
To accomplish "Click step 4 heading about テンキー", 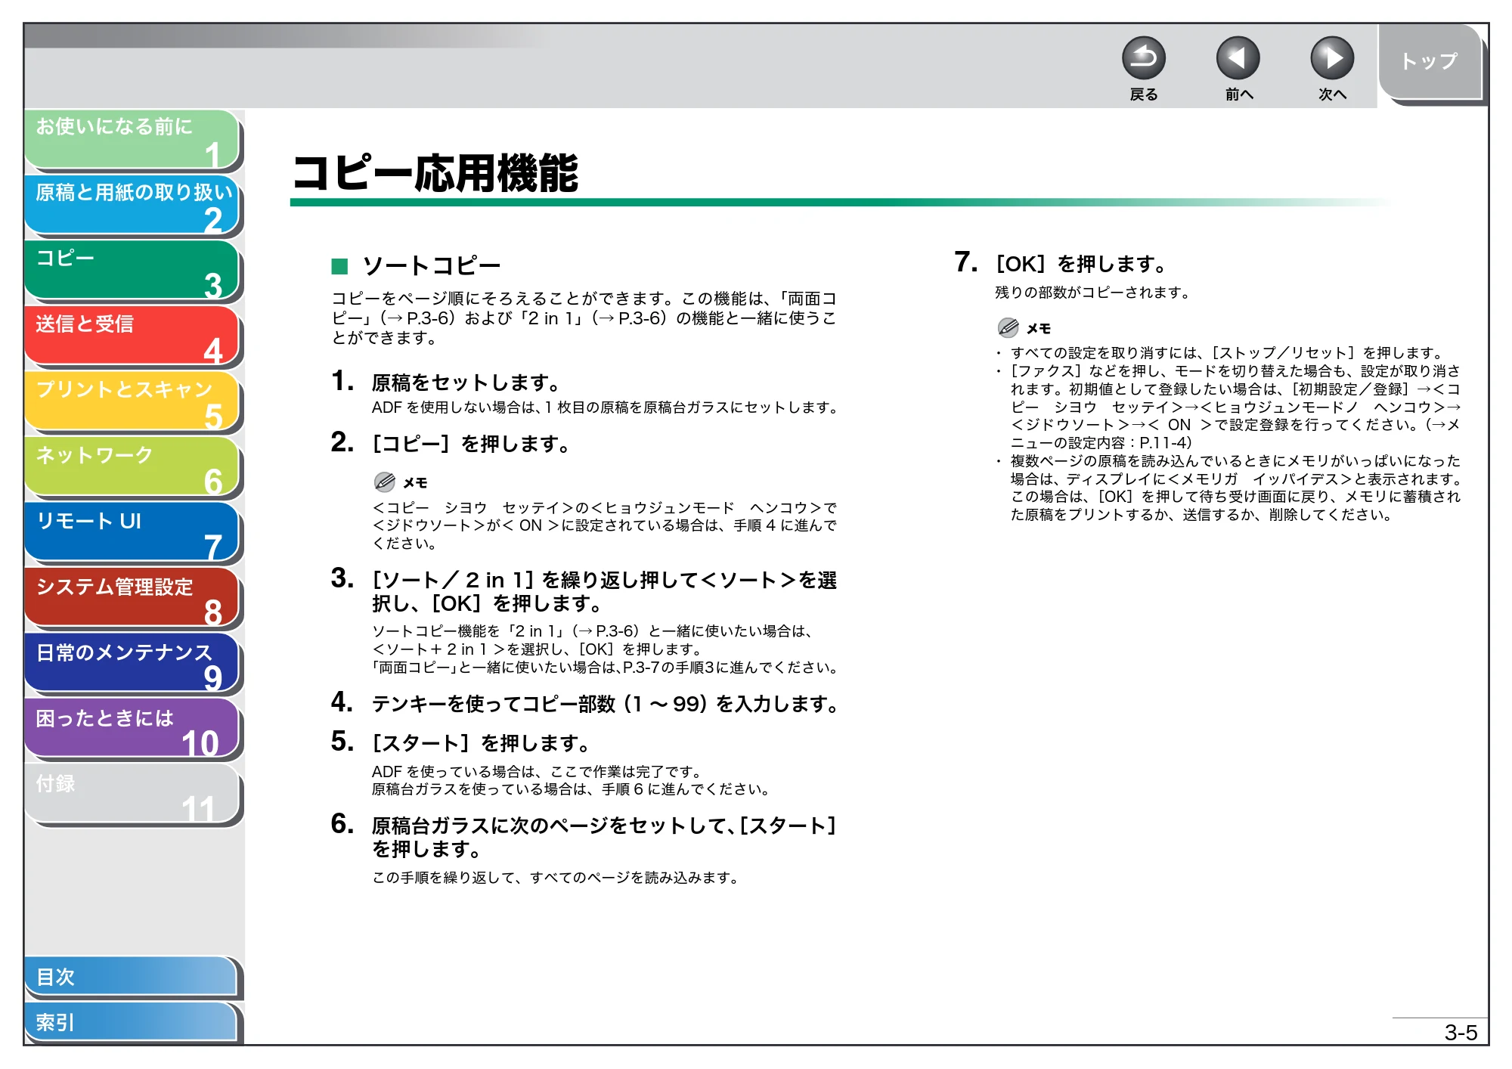I will click(605, 704).
